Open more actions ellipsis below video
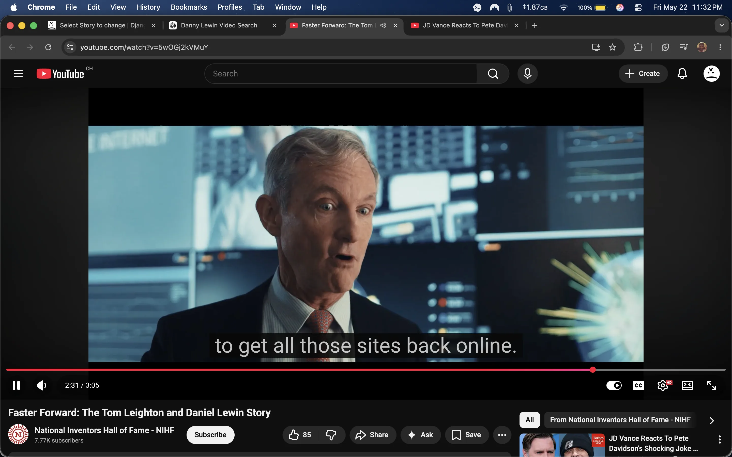The width and height of the screenshot is (732, 457). (502, 435)
